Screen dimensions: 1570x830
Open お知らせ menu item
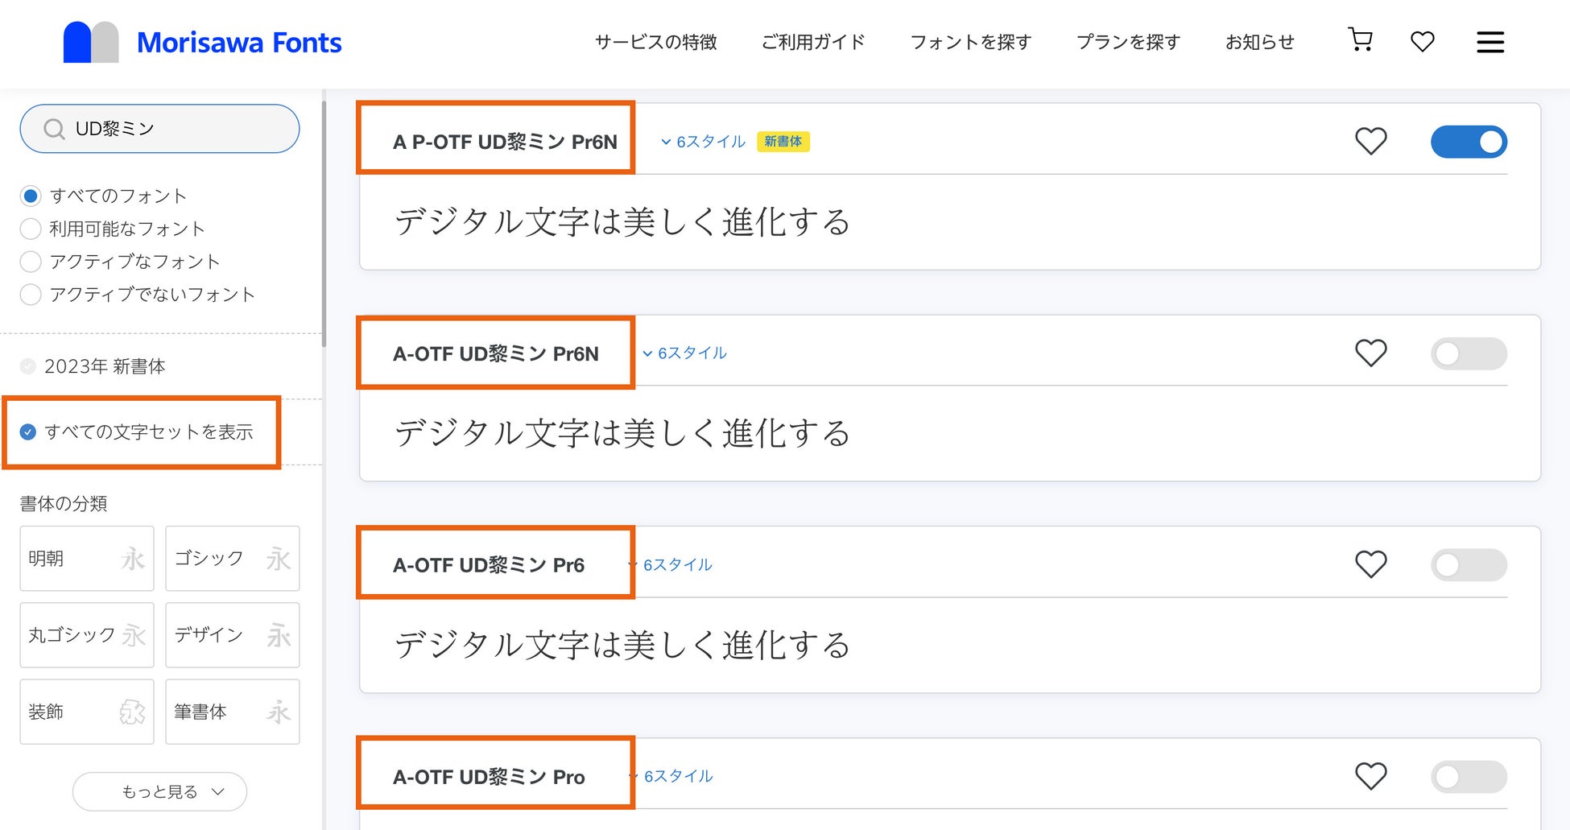pyautogui.click(x=1259, y=42)
